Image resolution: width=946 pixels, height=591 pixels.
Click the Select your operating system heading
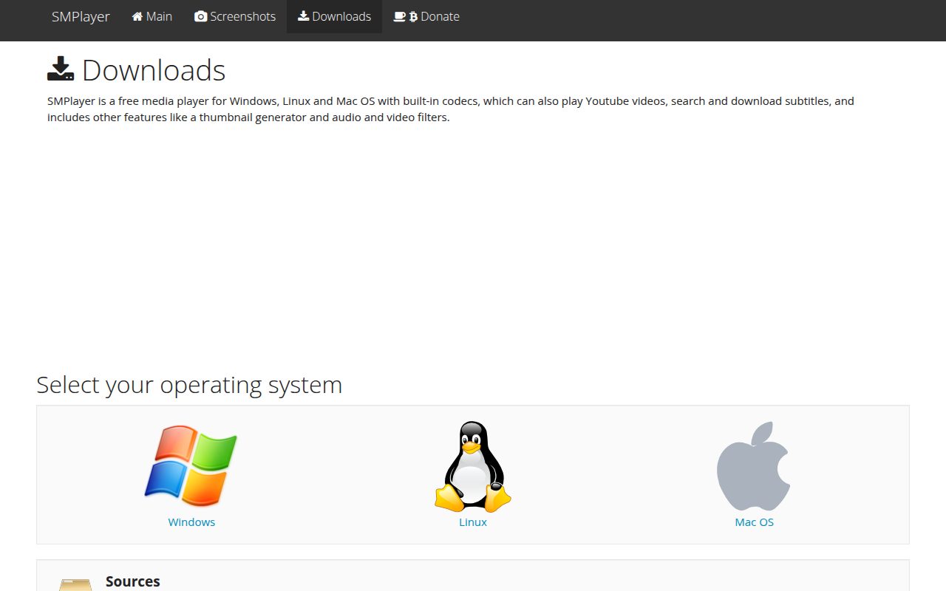[x=189, y=385]
